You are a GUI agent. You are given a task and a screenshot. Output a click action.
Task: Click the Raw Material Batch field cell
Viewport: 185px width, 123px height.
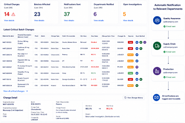point(69,85)
